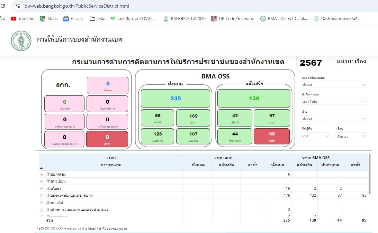Screen dimensions: 378x233
Task: Expand the ฝ่ายสิ่งแวดล้อมและสุขาภิบาล row
Action: click(x=42, y=196)
